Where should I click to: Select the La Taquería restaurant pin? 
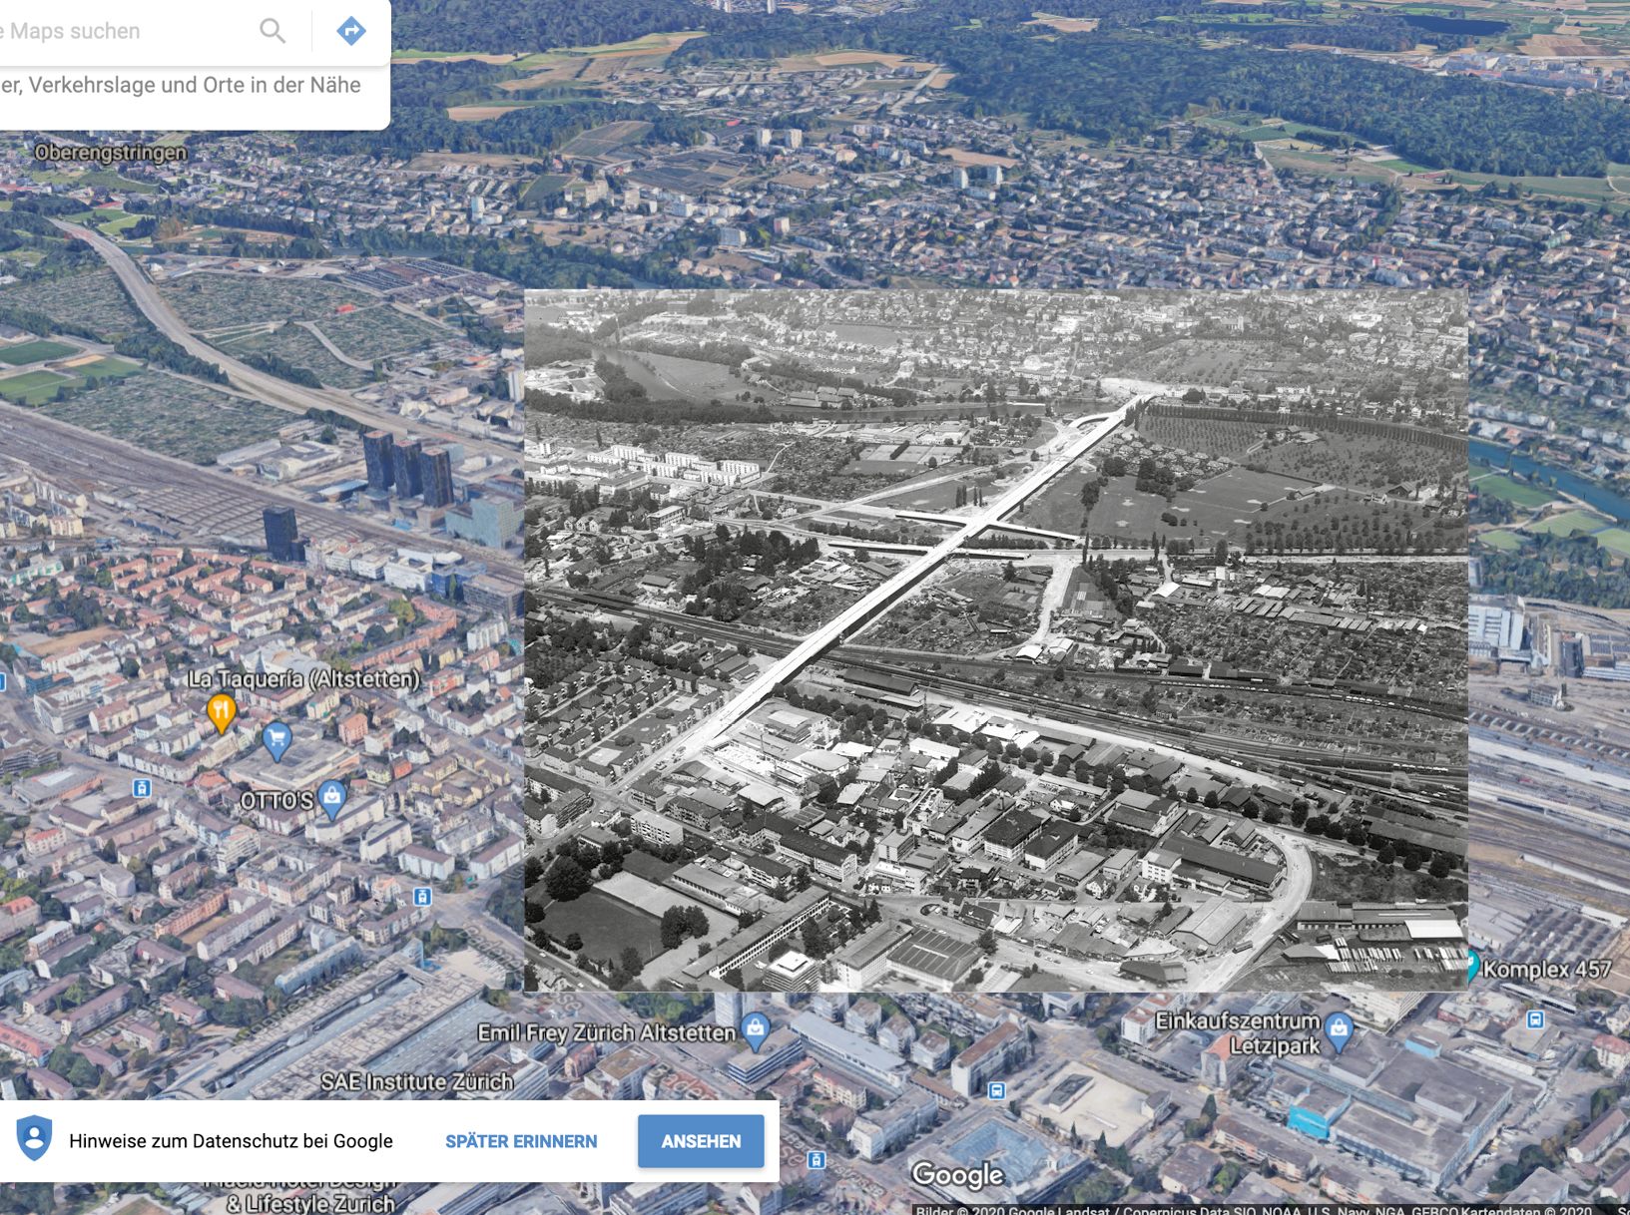pyautogui.click(x=221, y=712)
